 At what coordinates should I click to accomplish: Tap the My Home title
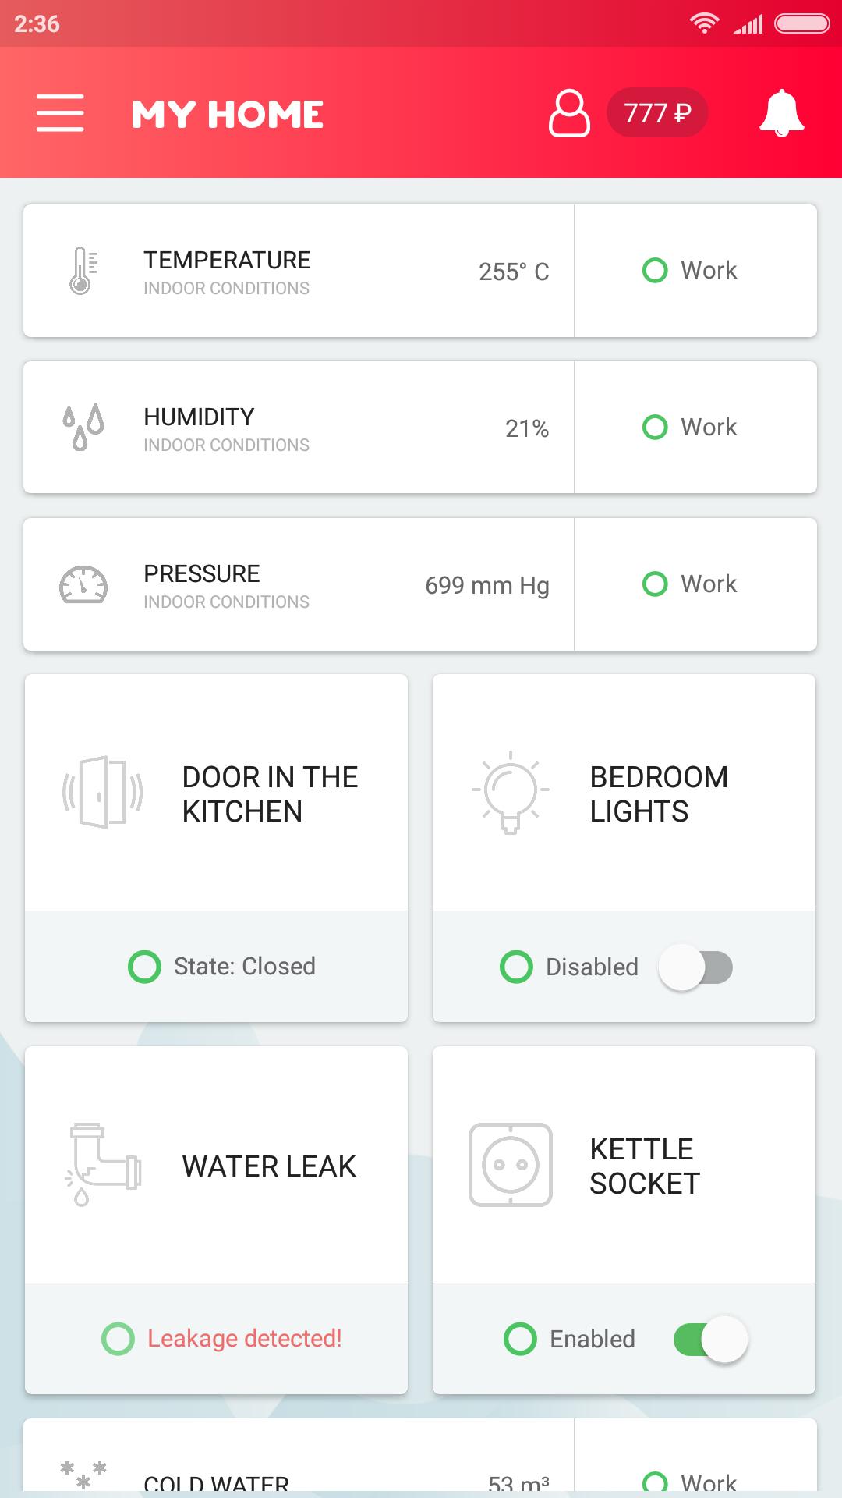coord(227,115)
